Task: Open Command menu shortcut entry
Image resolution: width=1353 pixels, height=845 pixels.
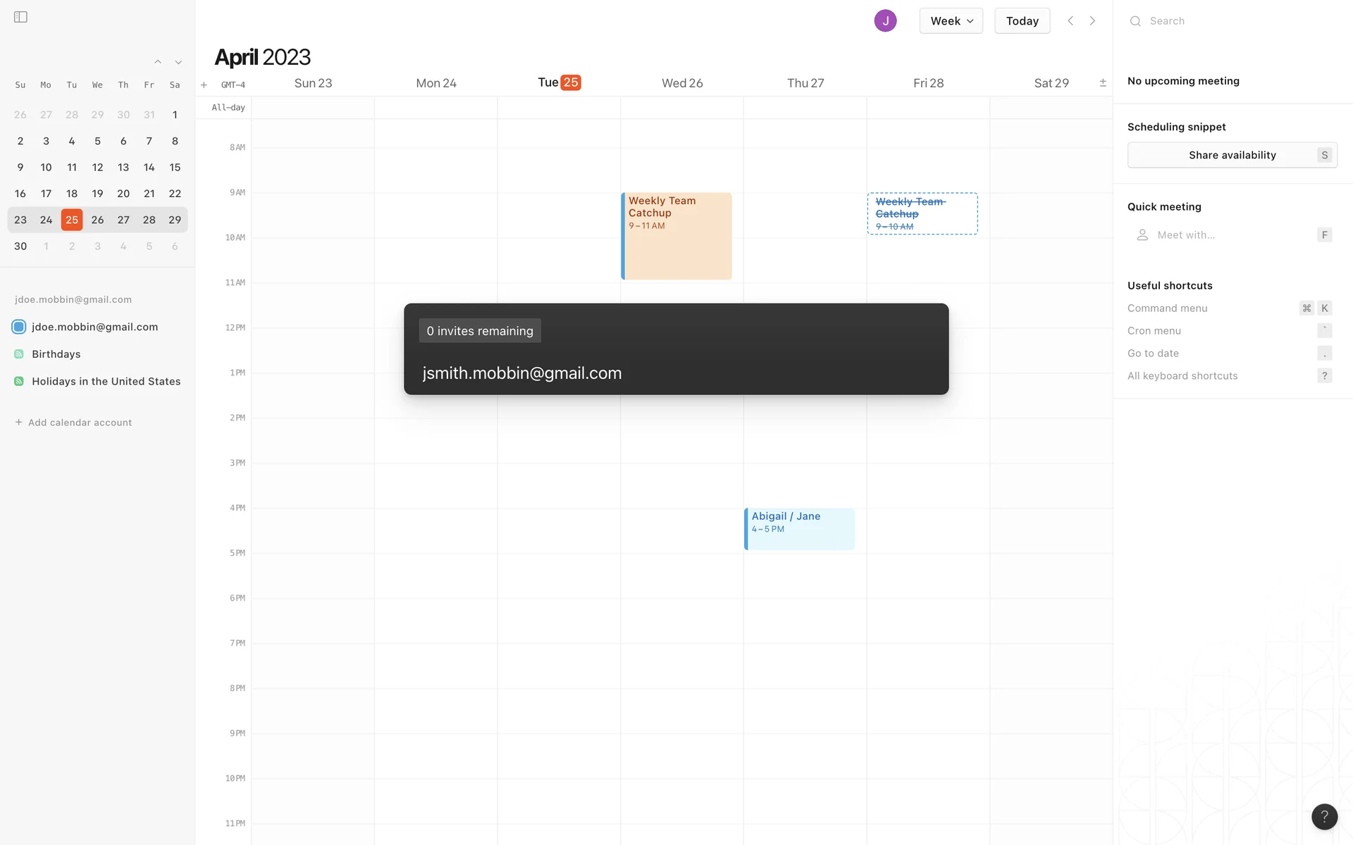Action: pyautogui.click(x=1168, y=308)
